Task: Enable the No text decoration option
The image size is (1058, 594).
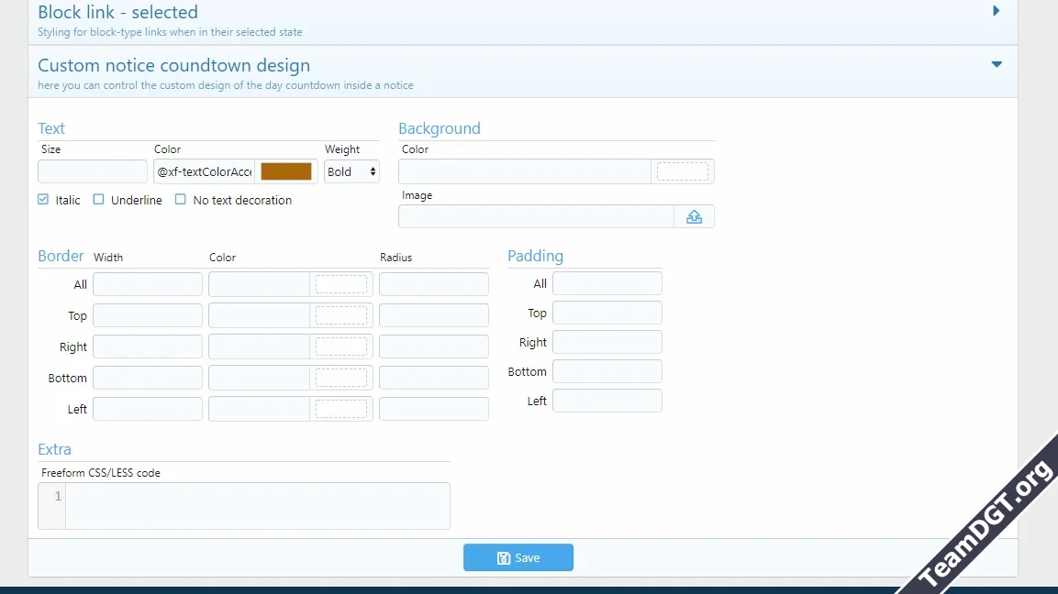Action: coord(181,199)
